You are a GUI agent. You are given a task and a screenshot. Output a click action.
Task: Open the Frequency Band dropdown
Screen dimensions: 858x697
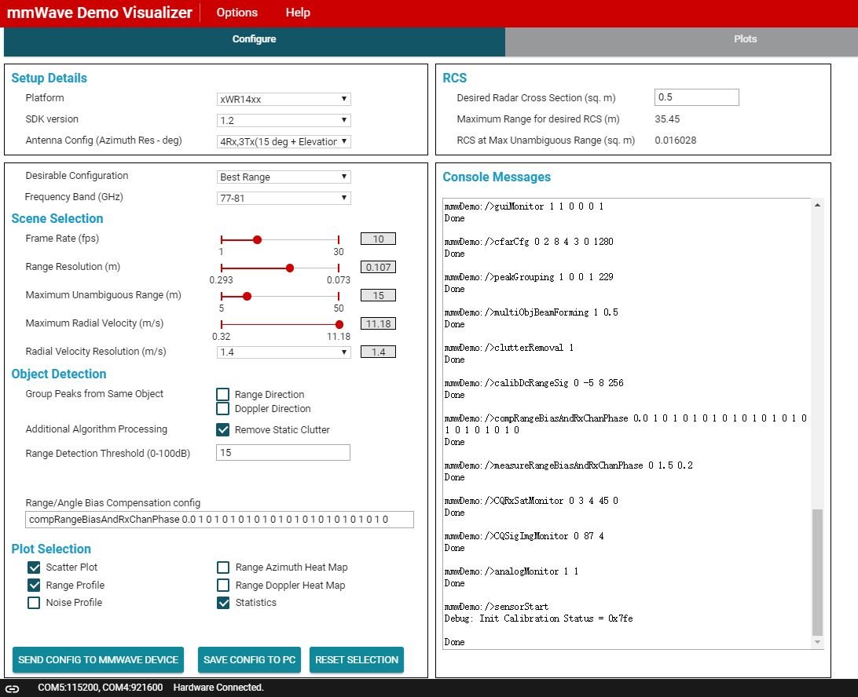click(x=284, y=198)
